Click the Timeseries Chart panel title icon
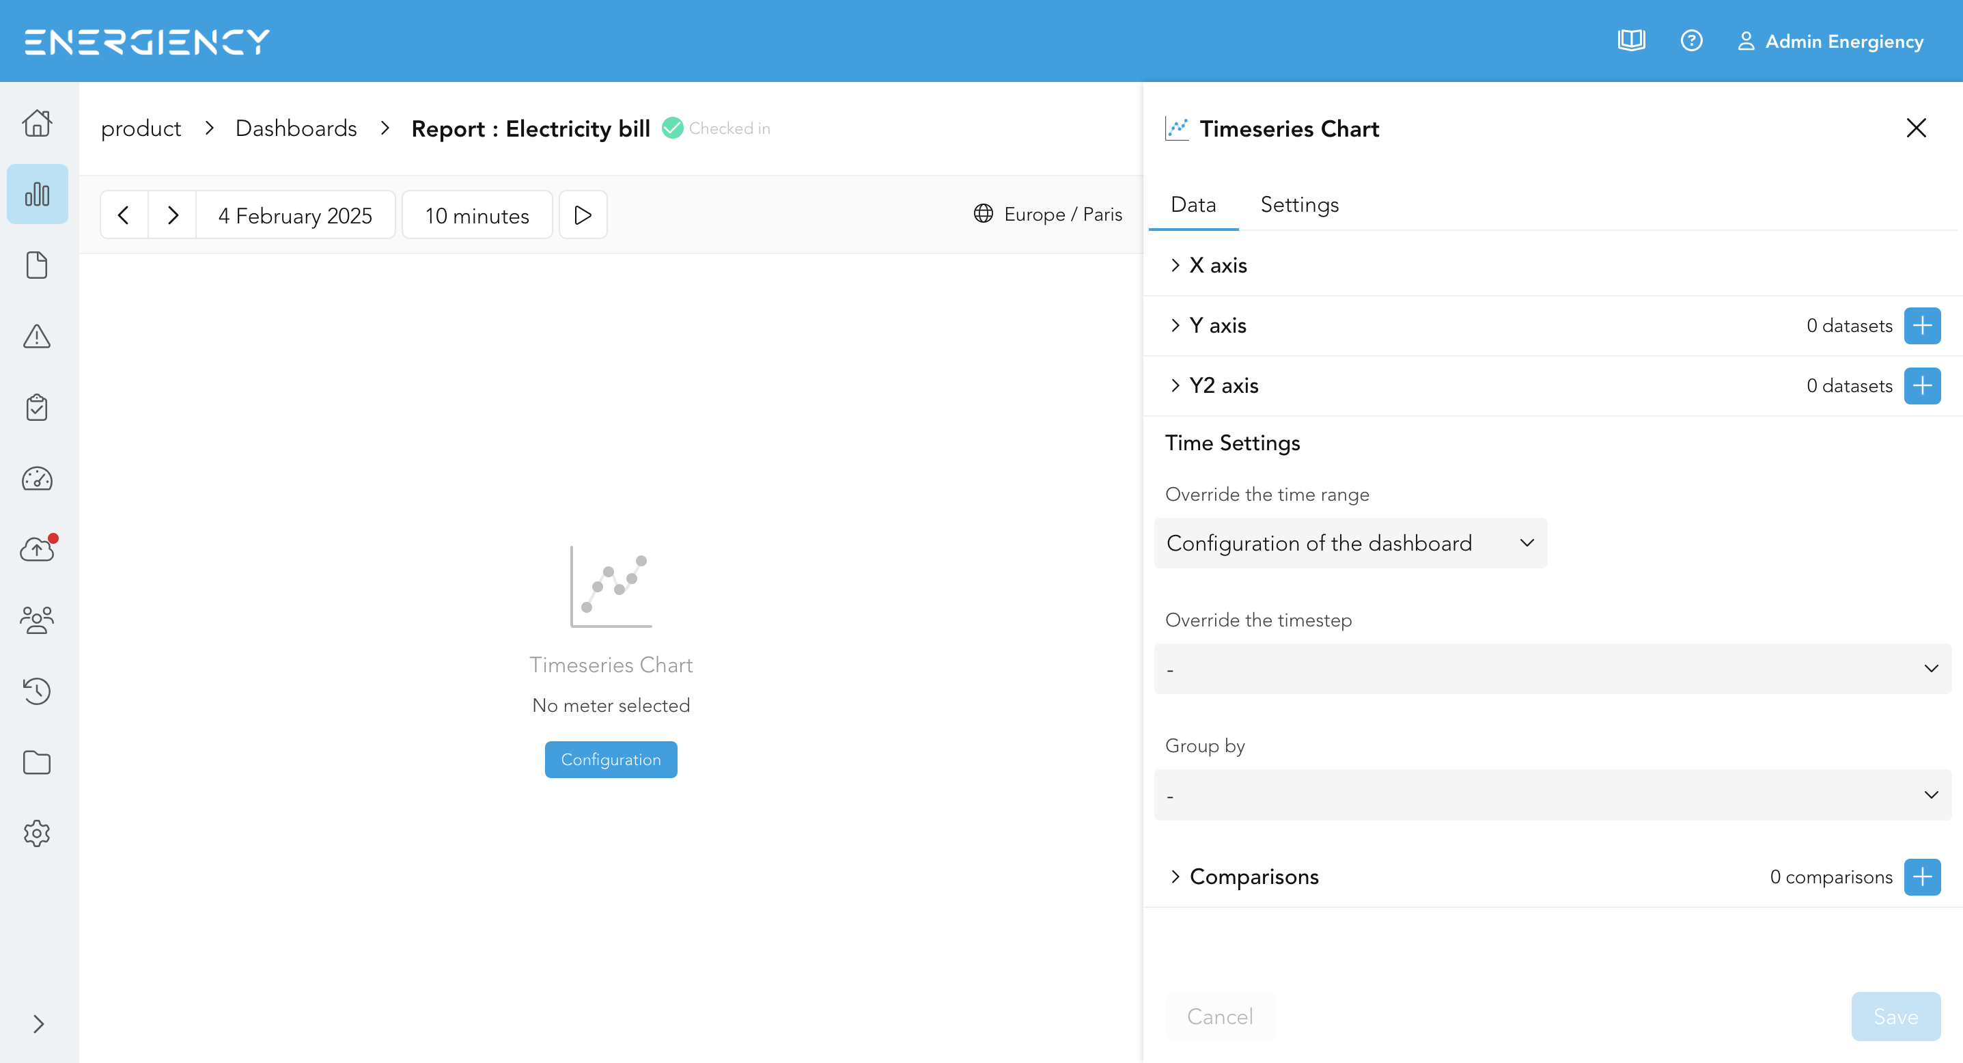 [x=1177, y=128]
